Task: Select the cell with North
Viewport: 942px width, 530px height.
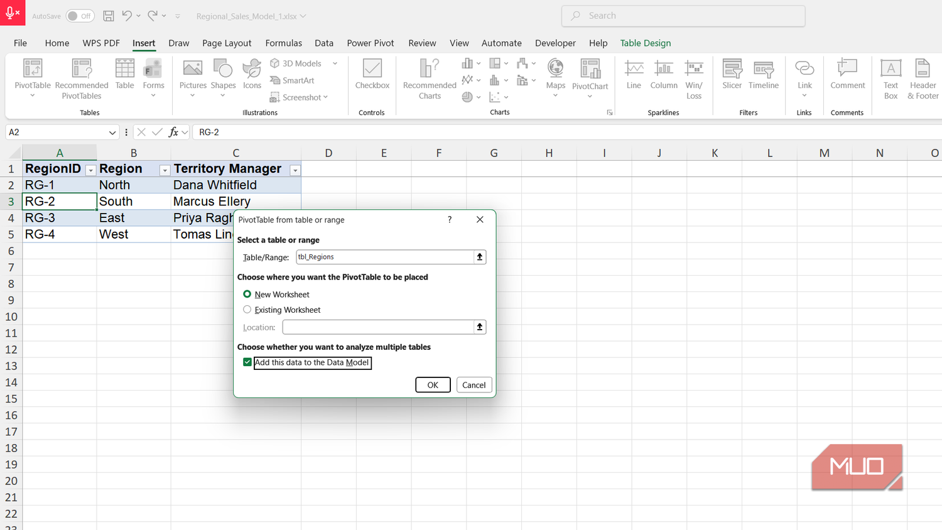Action: coord(133,185)
